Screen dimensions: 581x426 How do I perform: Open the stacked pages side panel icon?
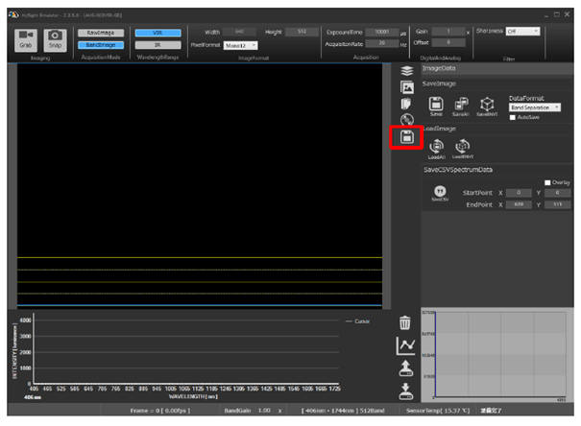(407, 104)
